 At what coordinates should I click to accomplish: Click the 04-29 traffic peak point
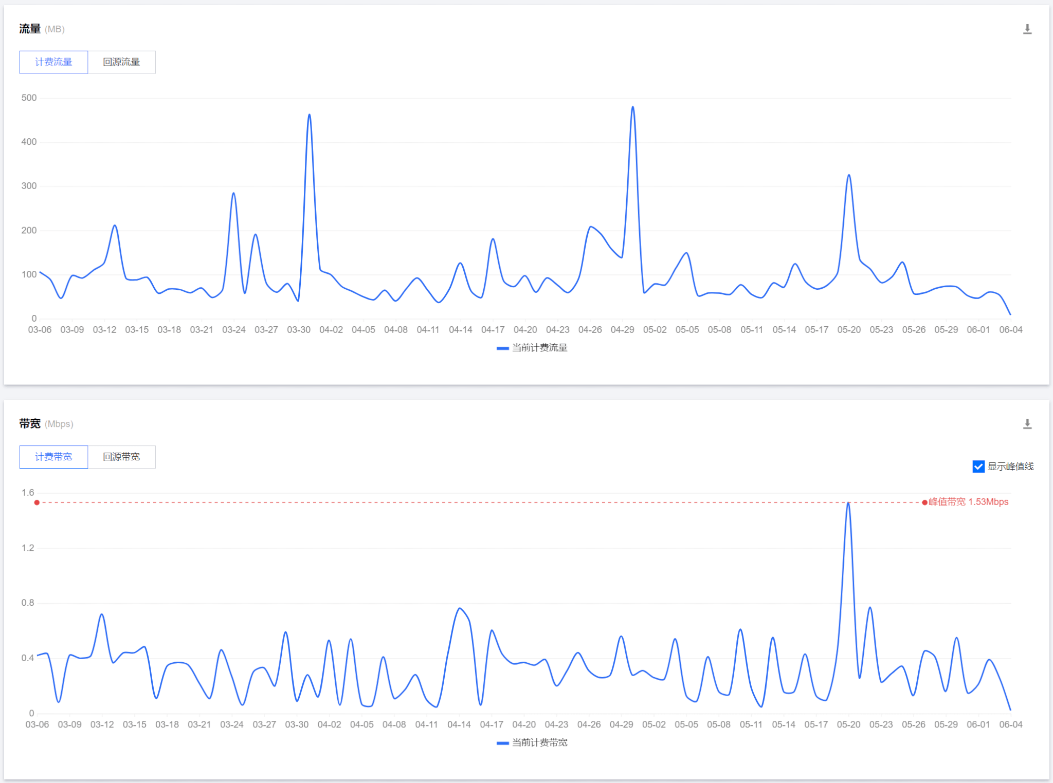[632, 107]
